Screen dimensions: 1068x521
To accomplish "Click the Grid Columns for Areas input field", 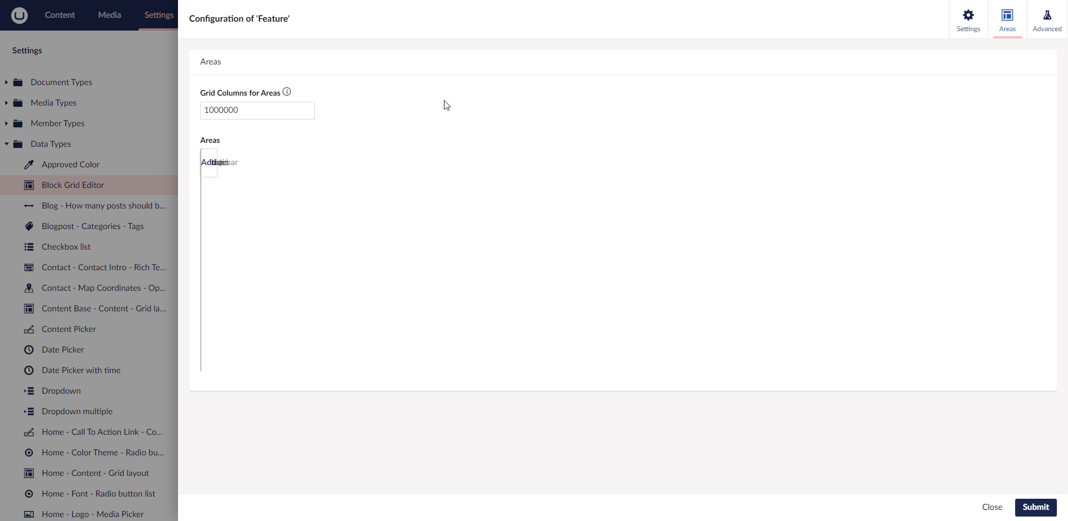I will 256,110.
